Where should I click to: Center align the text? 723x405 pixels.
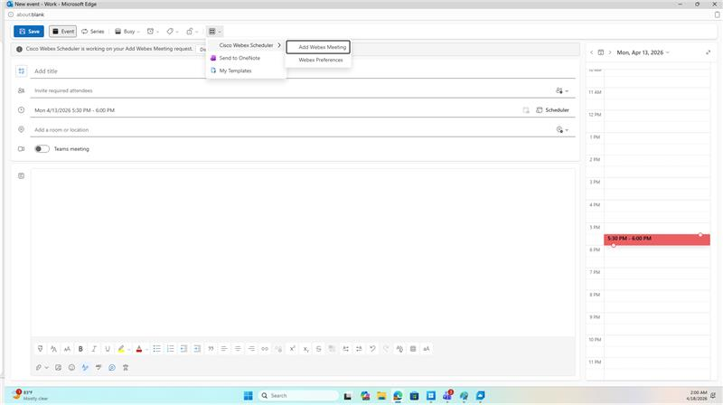238,349
